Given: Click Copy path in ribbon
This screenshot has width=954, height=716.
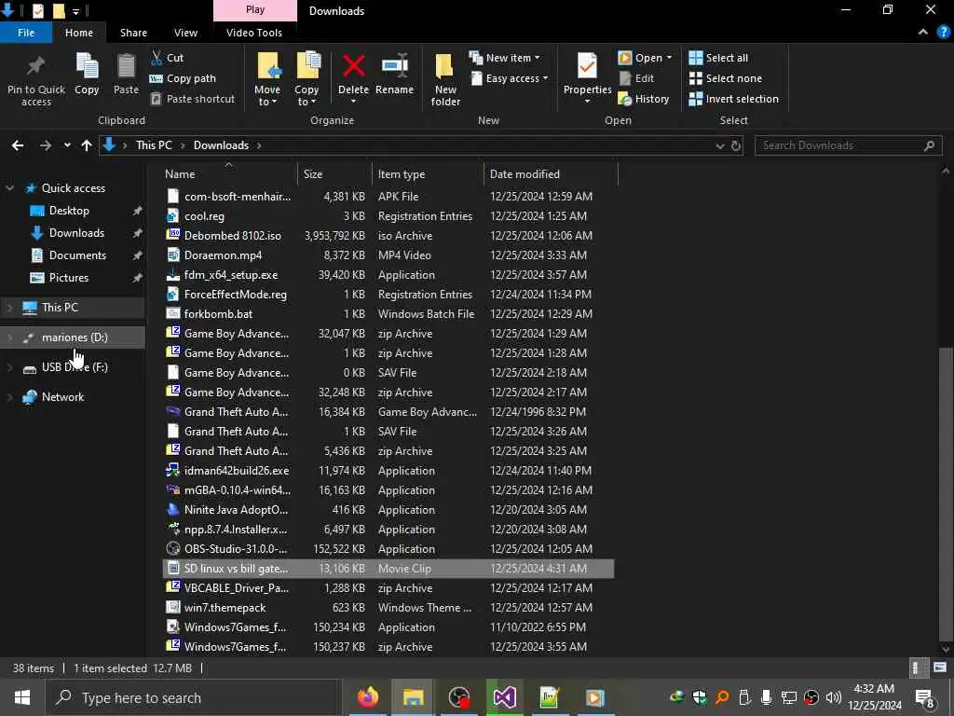Looking at the screenshot, I should pos(183,78).
